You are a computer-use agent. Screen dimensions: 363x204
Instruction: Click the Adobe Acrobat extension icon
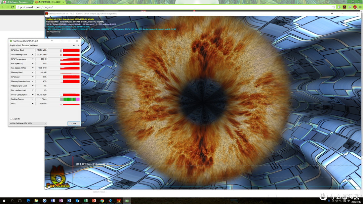coord(344,7)
